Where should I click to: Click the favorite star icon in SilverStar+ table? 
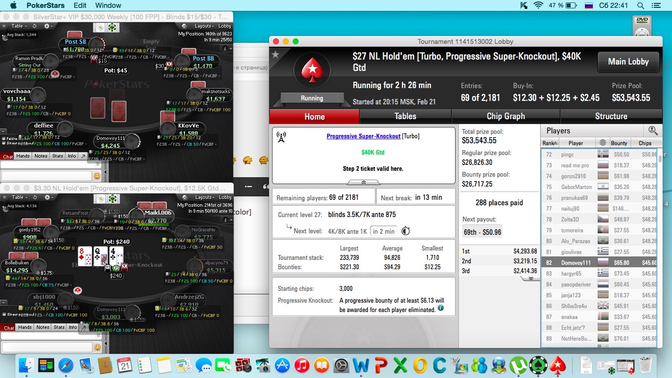click(x=4, y=26)
